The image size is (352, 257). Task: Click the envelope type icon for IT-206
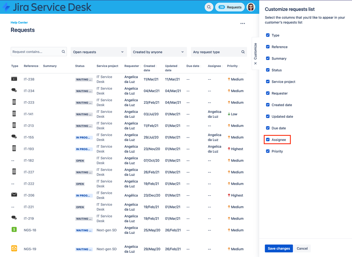[14, 195]
